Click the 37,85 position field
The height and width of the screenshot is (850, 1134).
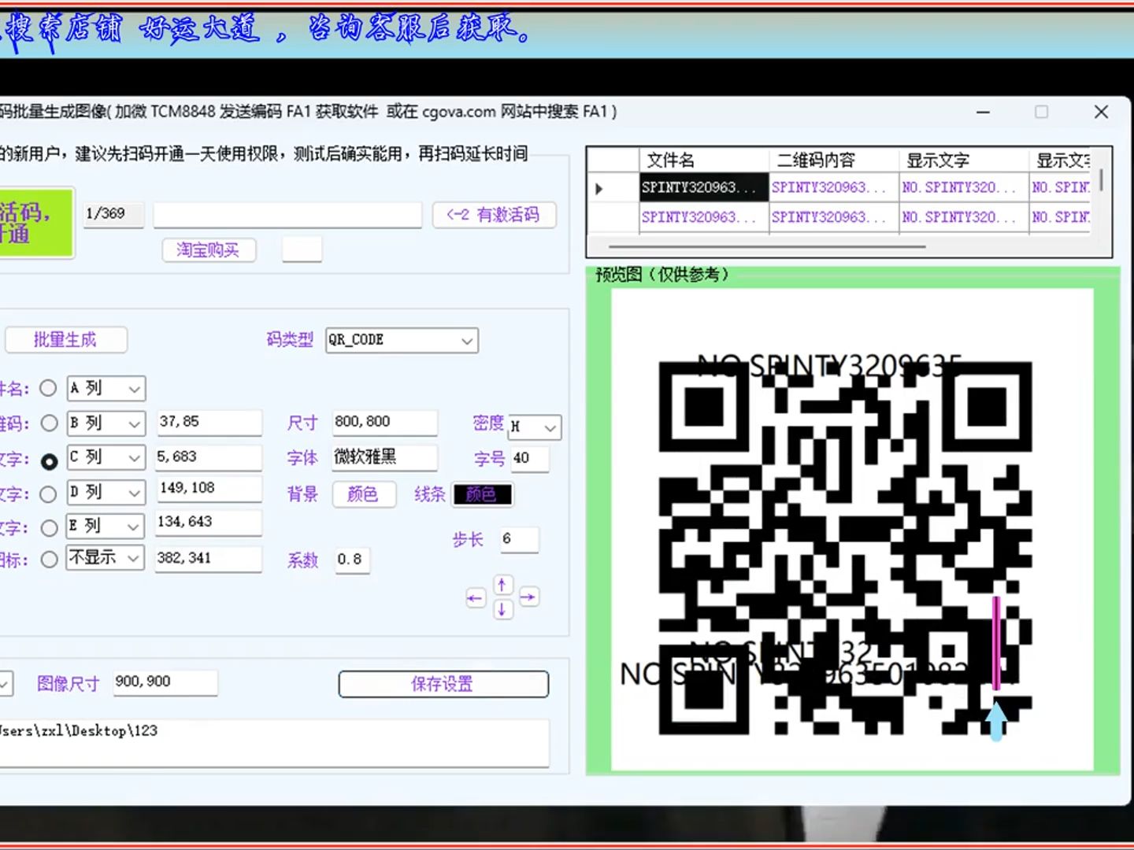[x=209, y=423]
